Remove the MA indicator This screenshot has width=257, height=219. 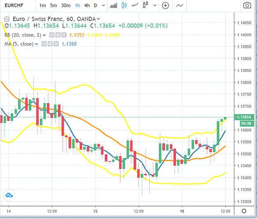pyautogui.click(x=56, y=44)
